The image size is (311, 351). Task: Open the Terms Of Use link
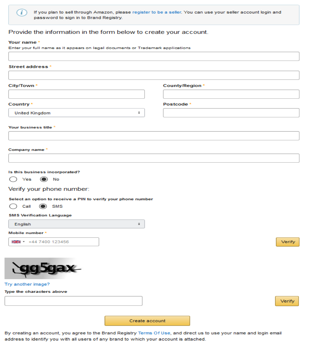[154, 333]
